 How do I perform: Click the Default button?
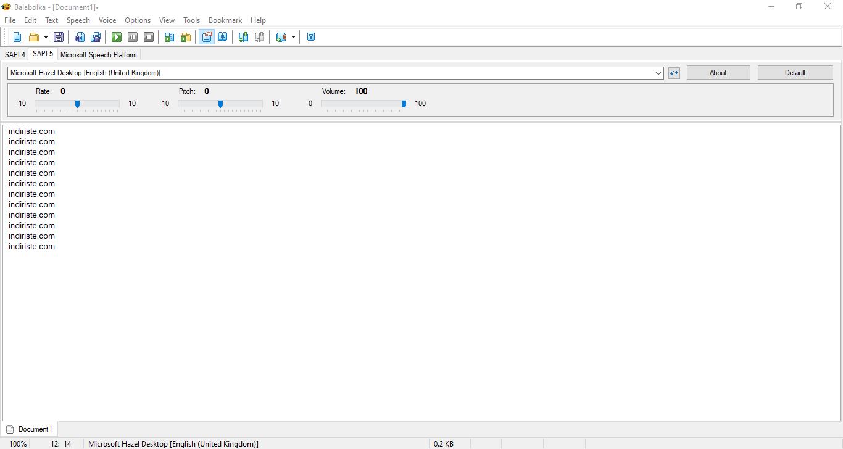click(795, 73)
